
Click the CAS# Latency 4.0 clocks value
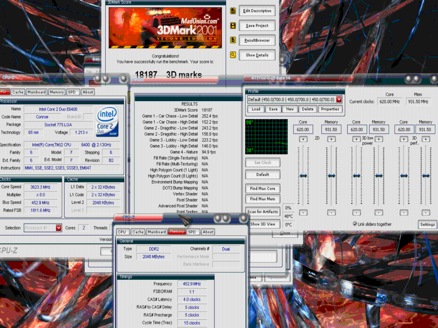click(x=192, y=300)
